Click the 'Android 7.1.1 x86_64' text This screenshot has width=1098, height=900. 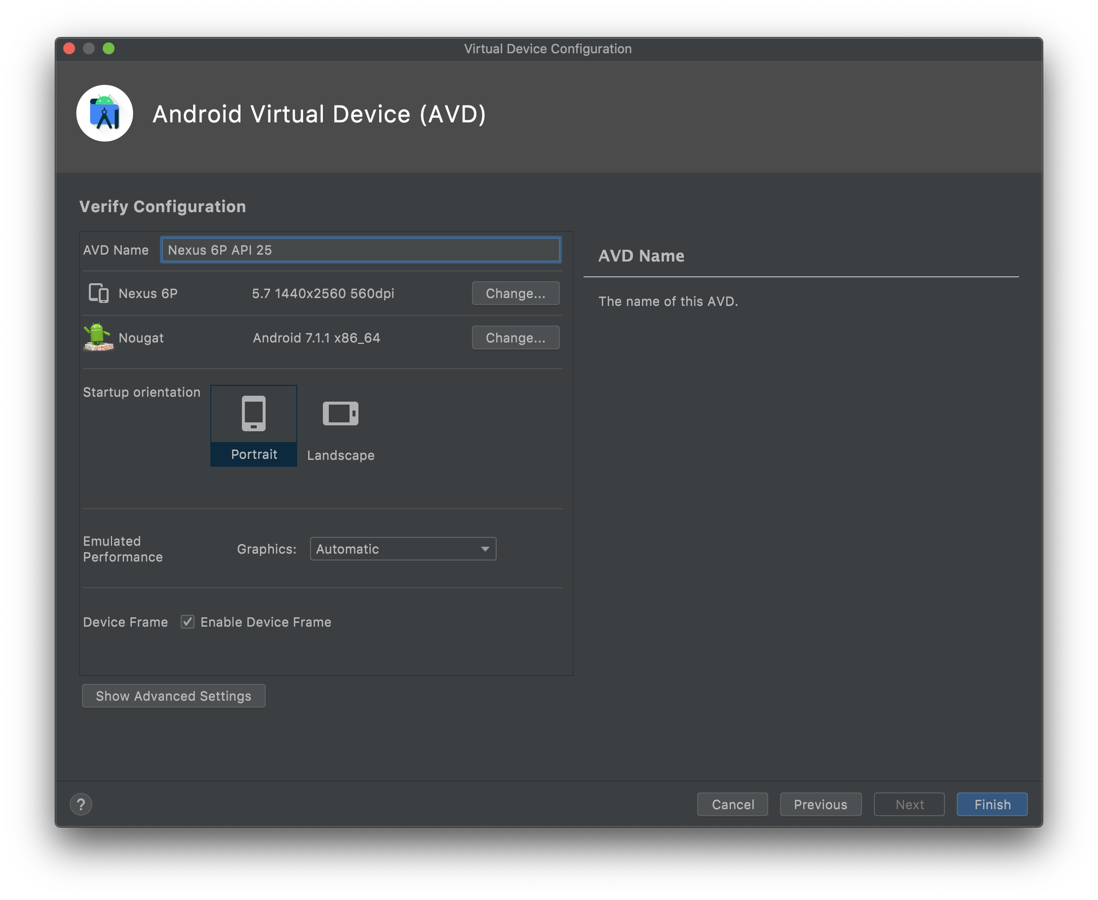pos(316,338)
